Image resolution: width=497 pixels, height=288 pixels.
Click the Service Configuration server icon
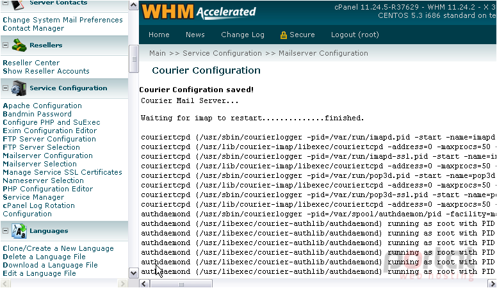pos(19,88)
